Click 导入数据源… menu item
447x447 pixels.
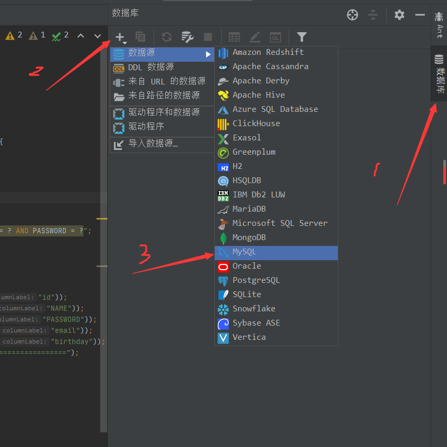(162, 144)
